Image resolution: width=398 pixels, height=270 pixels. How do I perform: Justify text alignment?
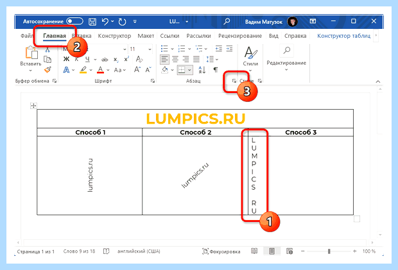(196, 60)
